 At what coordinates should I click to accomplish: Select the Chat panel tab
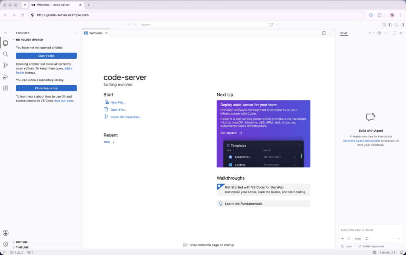tap(344, 33)
